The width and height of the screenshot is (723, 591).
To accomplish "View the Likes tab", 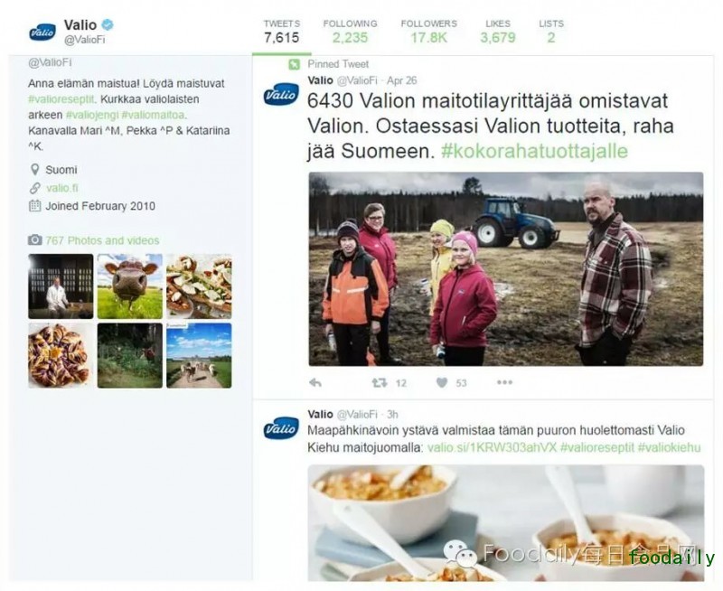I will (x=498, y=32).
